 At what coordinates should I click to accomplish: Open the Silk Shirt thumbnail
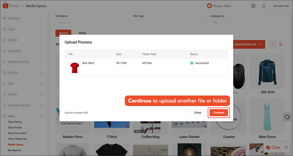pos(267,71)
